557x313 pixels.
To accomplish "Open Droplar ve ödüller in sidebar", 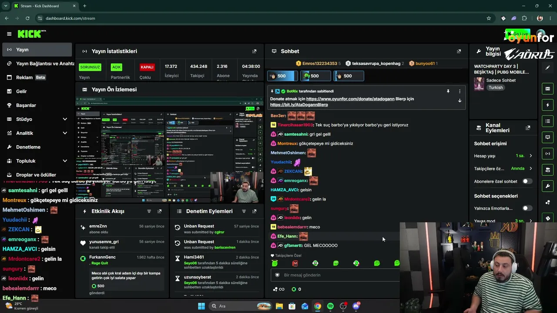I will [37, 175].
